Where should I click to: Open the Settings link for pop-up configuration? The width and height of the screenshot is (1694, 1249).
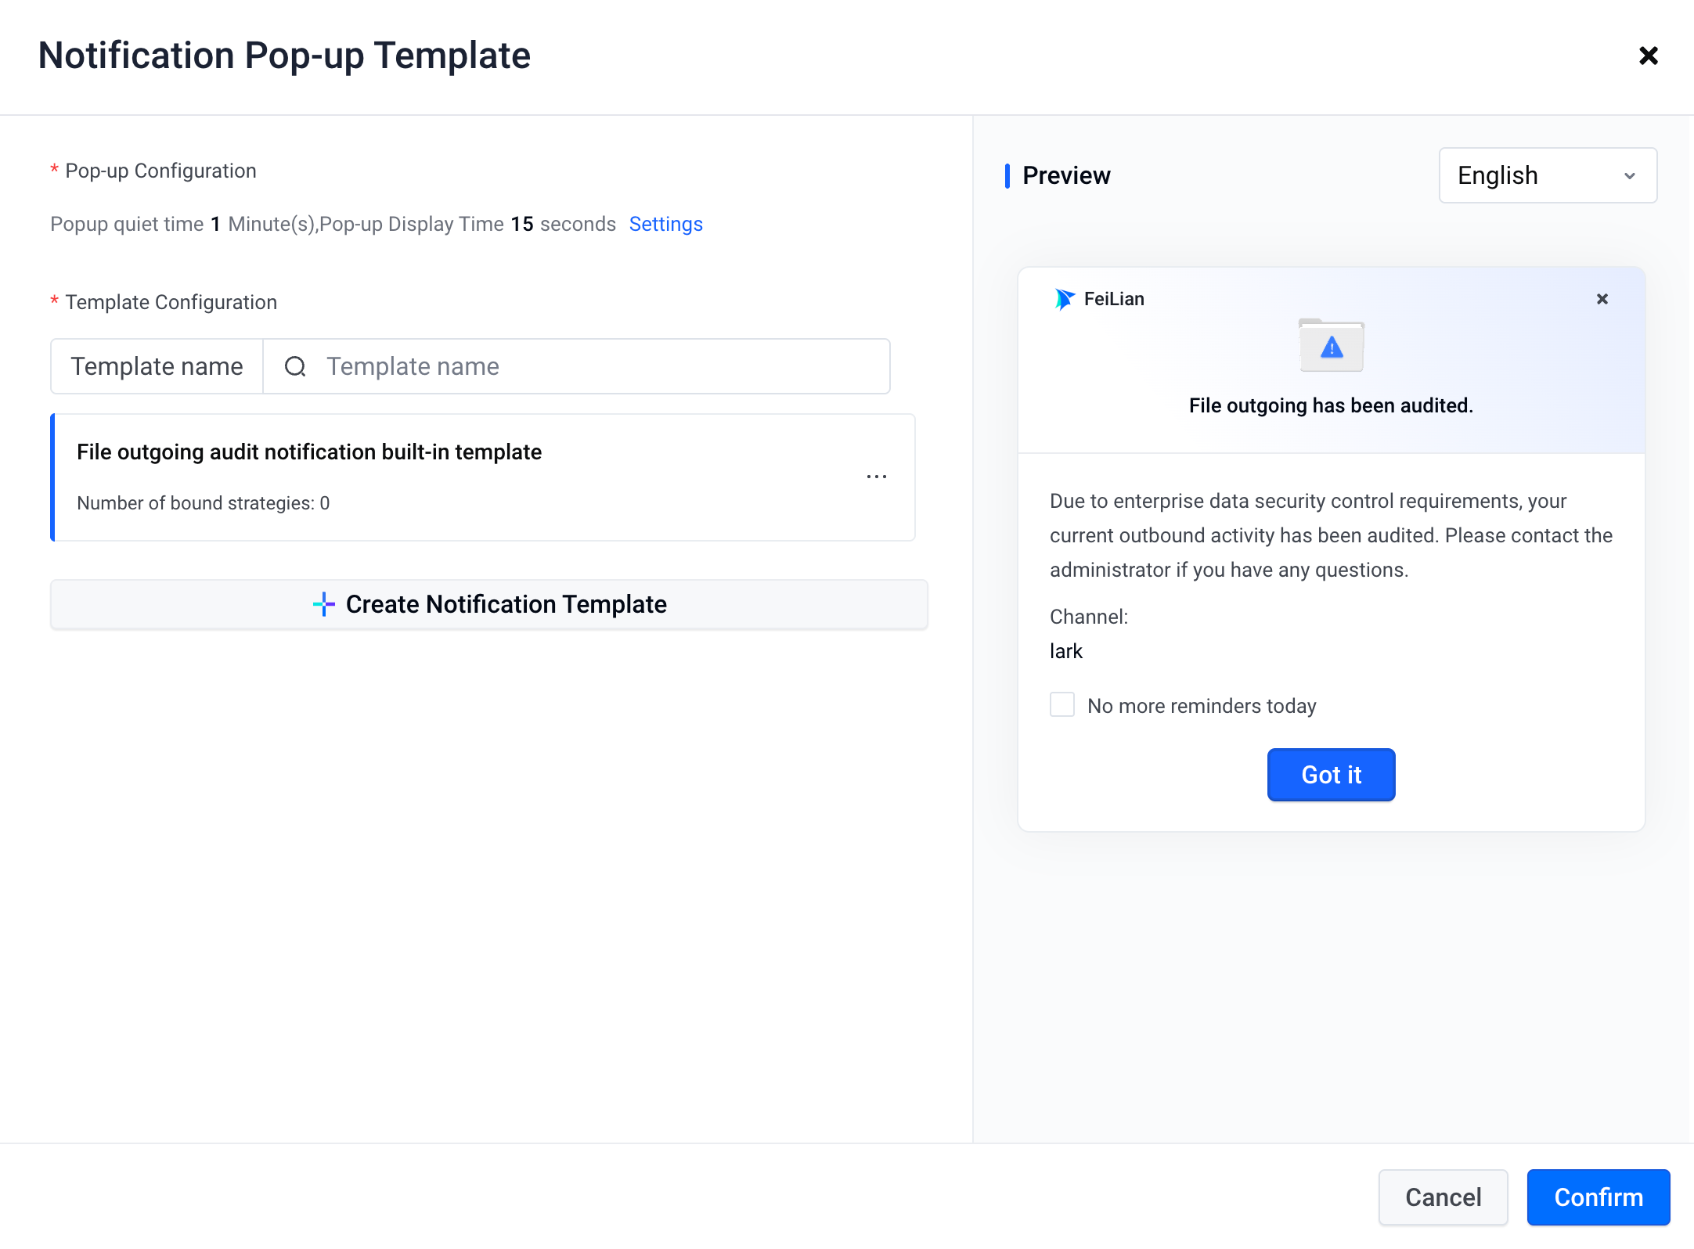pyautogui.click(x=666, y=224)
